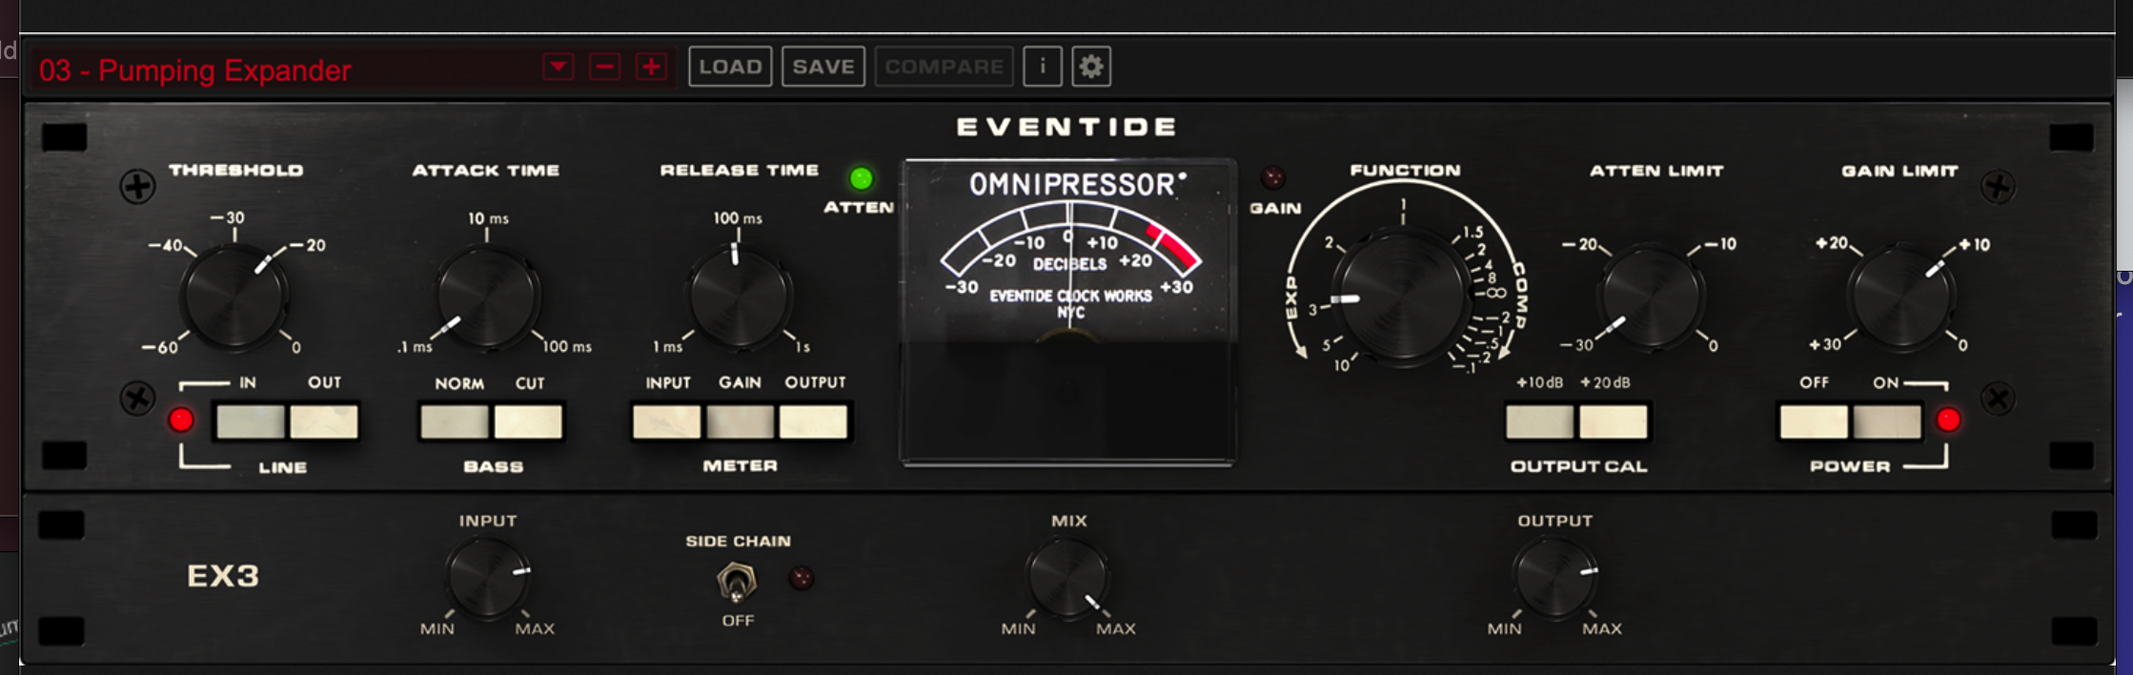Click the MIX knob
The image size is (2133, 675).
(x=1067, y=578)
